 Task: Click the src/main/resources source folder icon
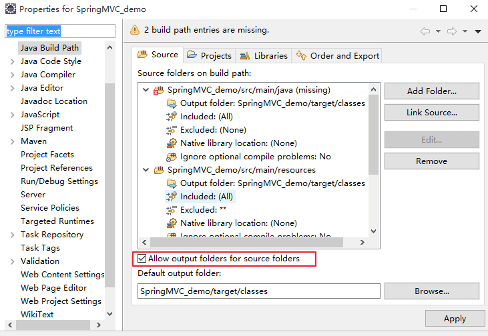click(x=160, y=170)
